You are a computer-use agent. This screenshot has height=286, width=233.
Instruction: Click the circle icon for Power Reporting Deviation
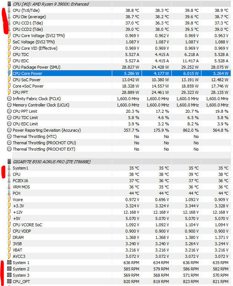tap(9, 130)
